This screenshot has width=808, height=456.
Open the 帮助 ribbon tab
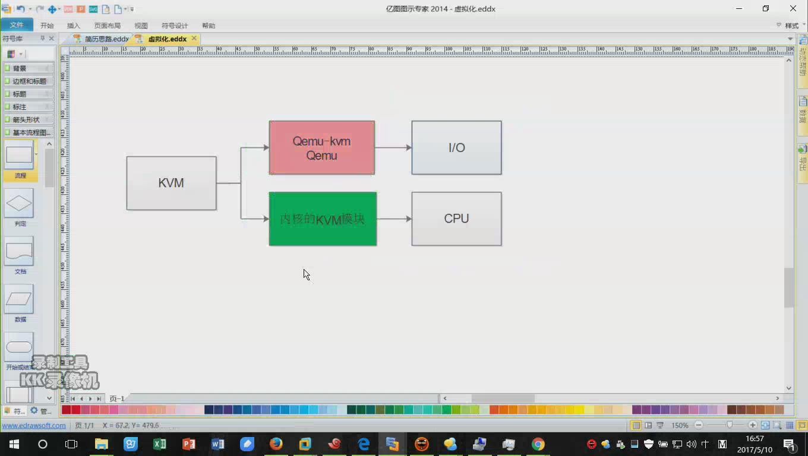209,26
